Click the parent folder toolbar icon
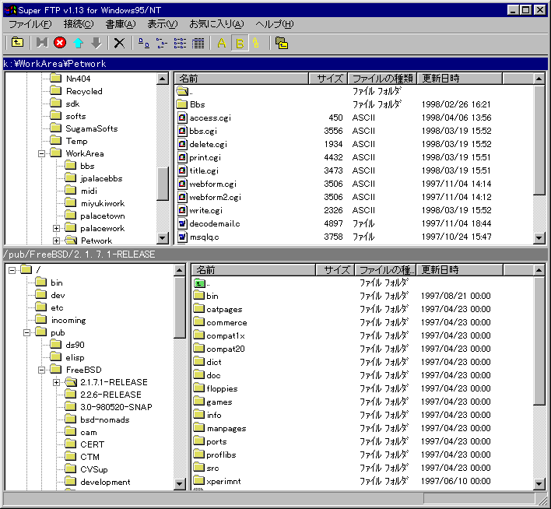 point(17,44)
